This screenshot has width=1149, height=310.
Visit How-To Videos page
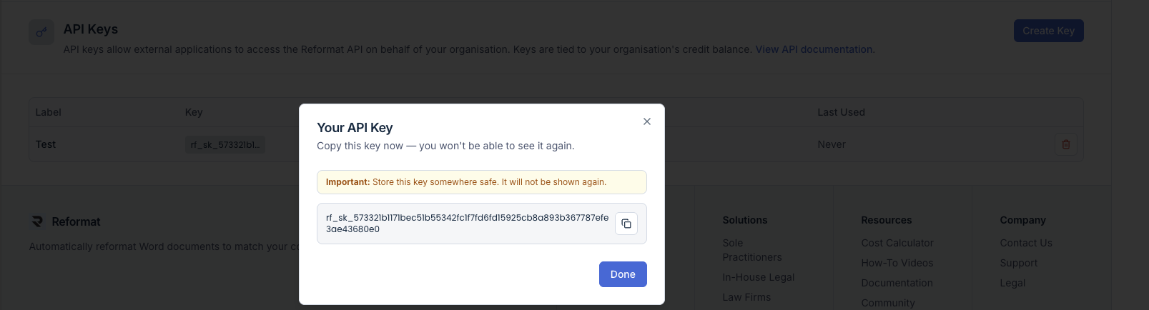[897, 263]
